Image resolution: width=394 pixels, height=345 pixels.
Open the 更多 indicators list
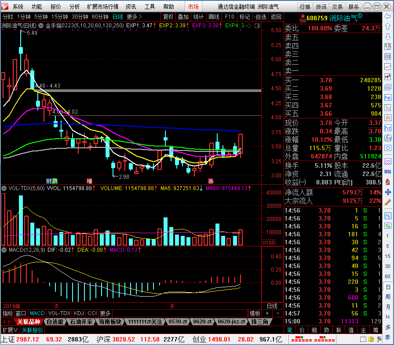click(x=105, y=313)
